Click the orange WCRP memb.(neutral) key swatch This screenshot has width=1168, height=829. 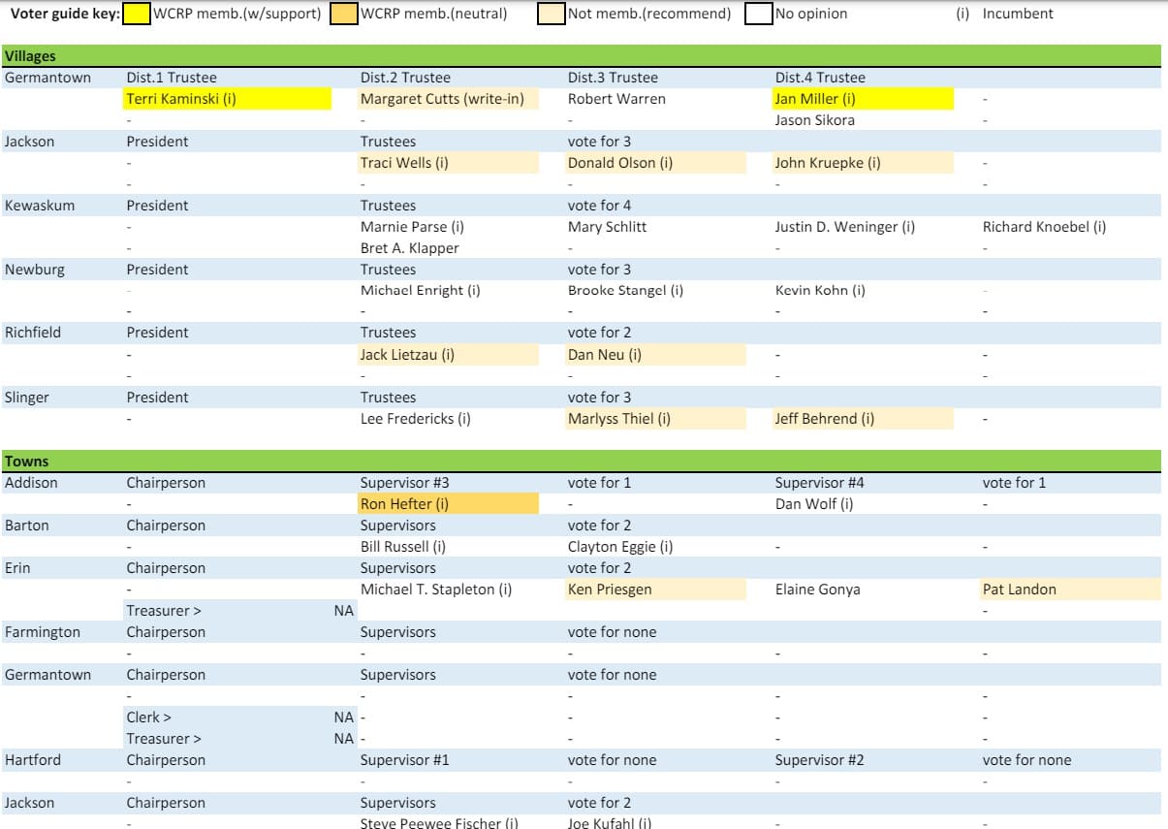click(343, 15)
